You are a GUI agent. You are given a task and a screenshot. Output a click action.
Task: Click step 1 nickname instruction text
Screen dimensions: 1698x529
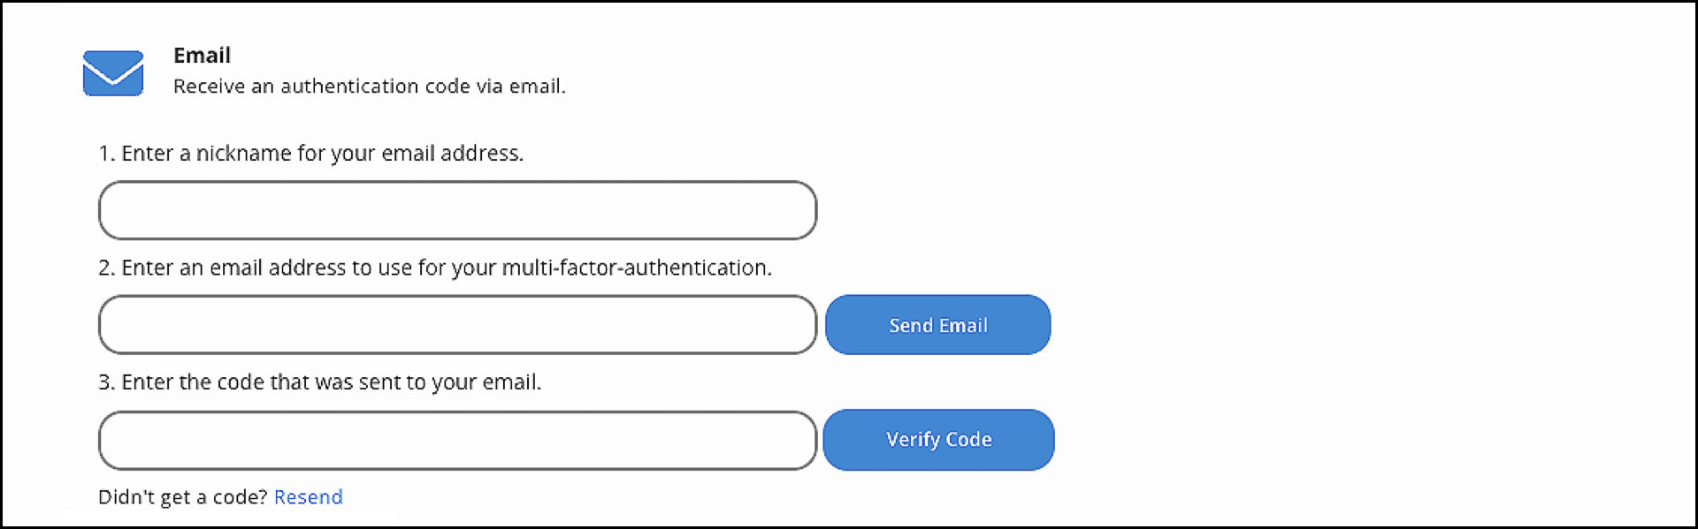[x=311, y=153]
